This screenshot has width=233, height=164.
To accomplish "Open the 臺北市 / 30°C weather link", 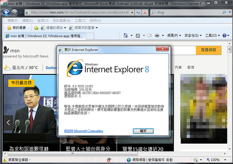I will click(25, 68).
